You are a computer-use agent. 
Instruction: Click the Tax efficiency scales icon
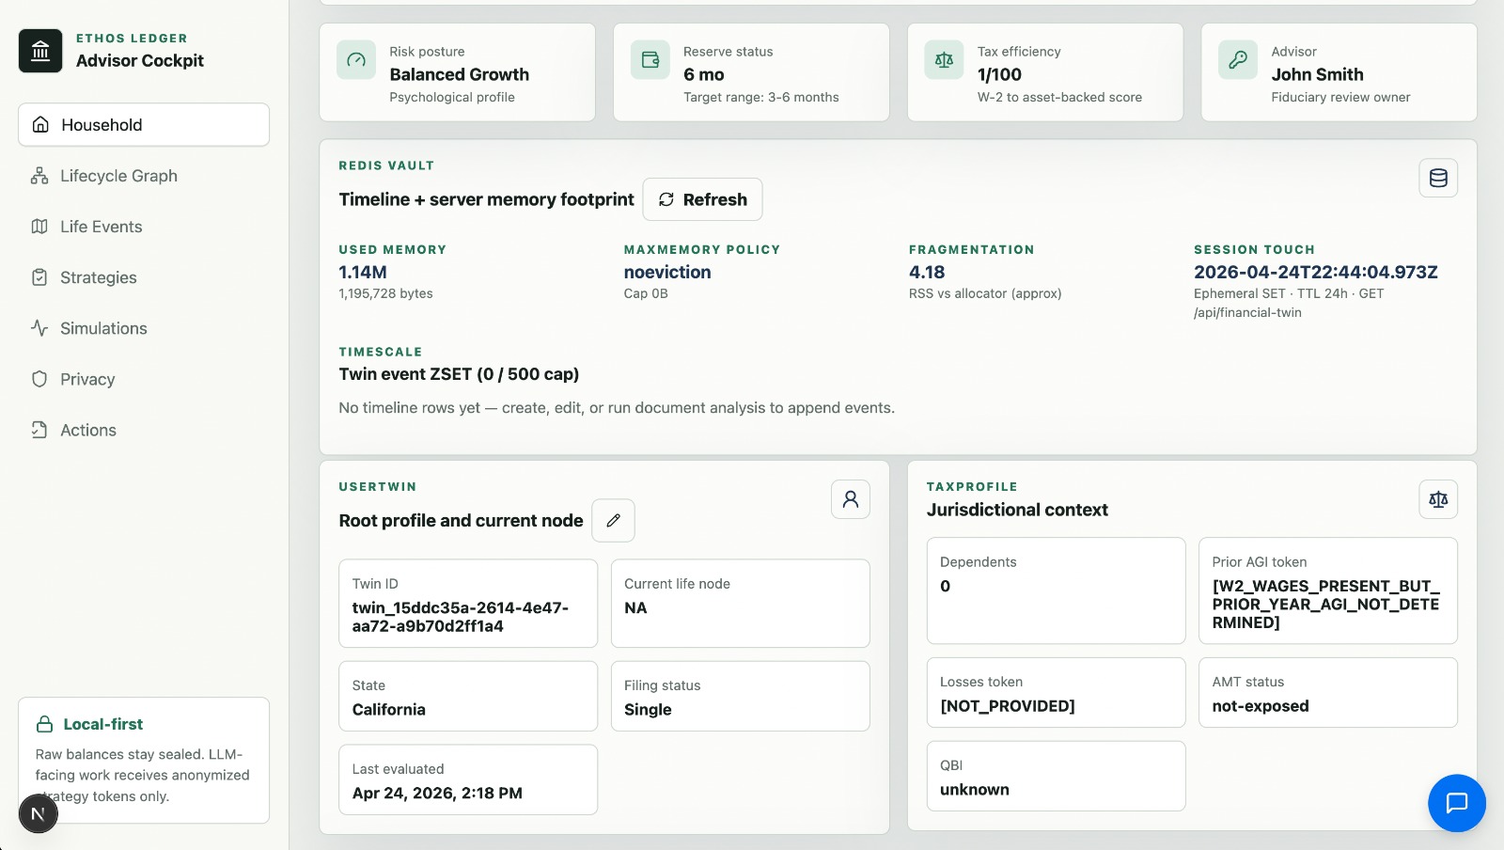(944, 60)
